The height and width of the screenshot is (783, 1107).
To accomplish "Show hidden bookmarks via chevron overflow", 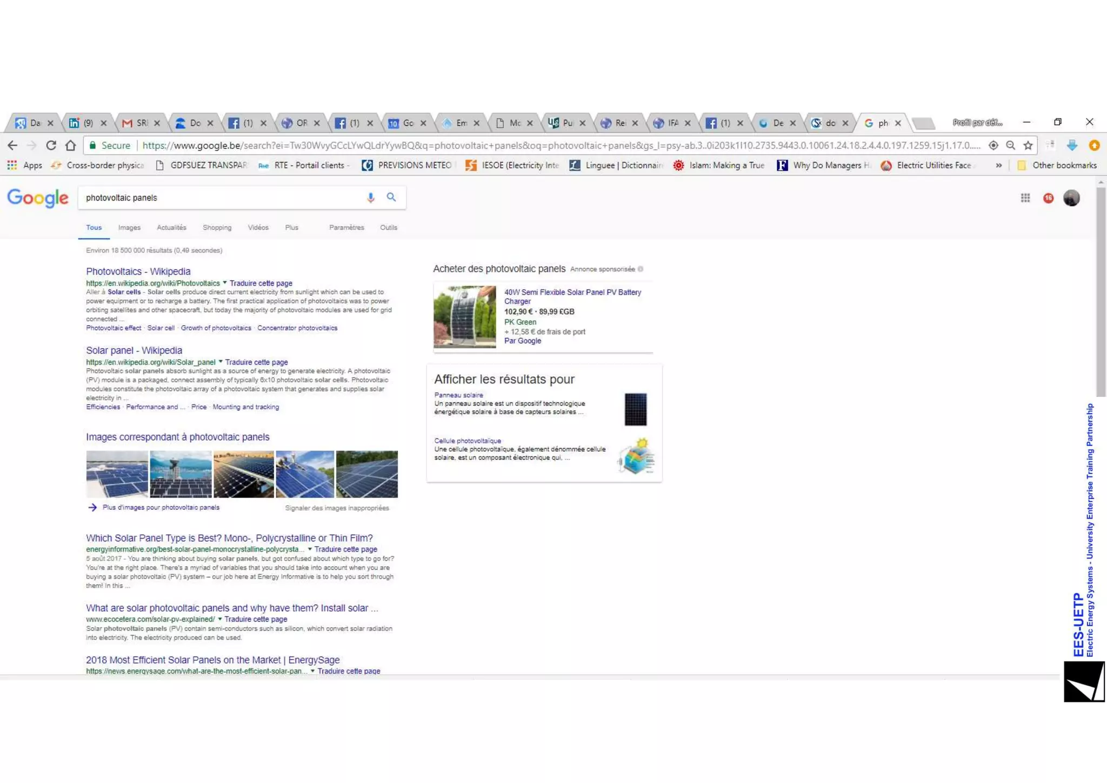I will 998,165.
